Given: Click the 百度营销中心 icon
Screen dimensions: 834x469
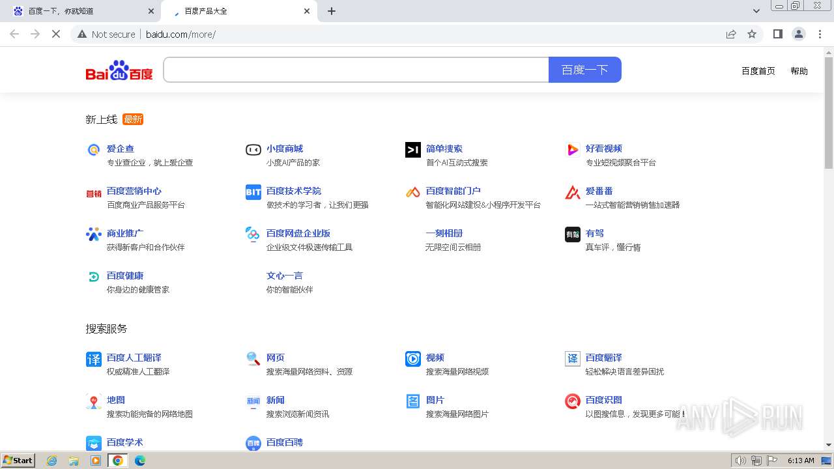Looking at the screenshot, I should 94,193.
